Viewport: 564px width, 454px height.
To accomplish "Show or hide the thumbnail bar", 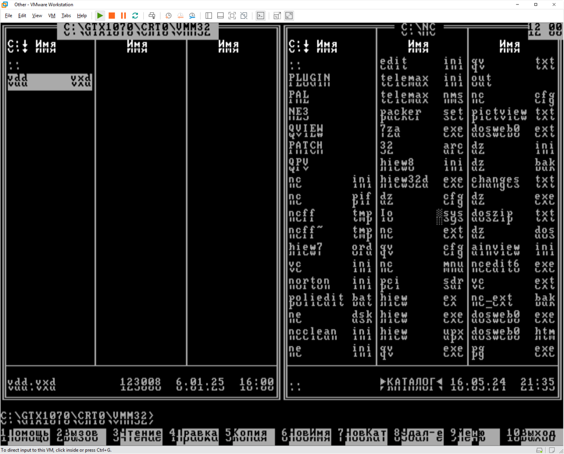I will 220,16.
